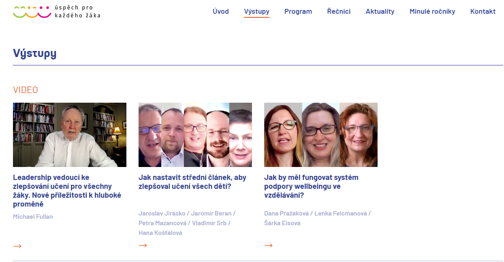The image size is (504, 262).
Task: Open Minulé ročníky in navigation
Action: (x=432, y=11)
